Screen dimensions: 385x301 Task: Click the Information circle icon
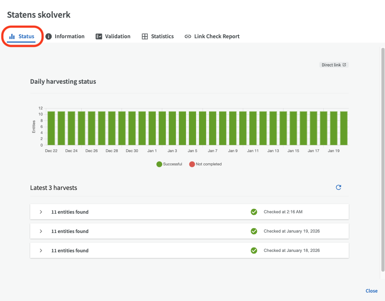[49, 37]
